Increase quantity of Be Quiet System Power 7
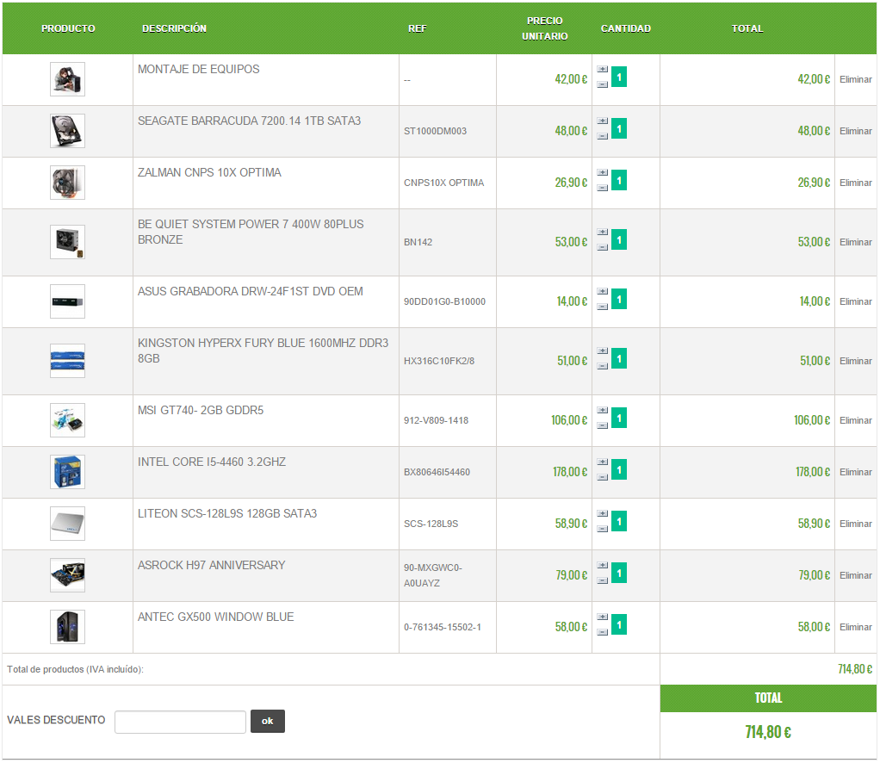This screenshot has width=880, height=763. 602,232
